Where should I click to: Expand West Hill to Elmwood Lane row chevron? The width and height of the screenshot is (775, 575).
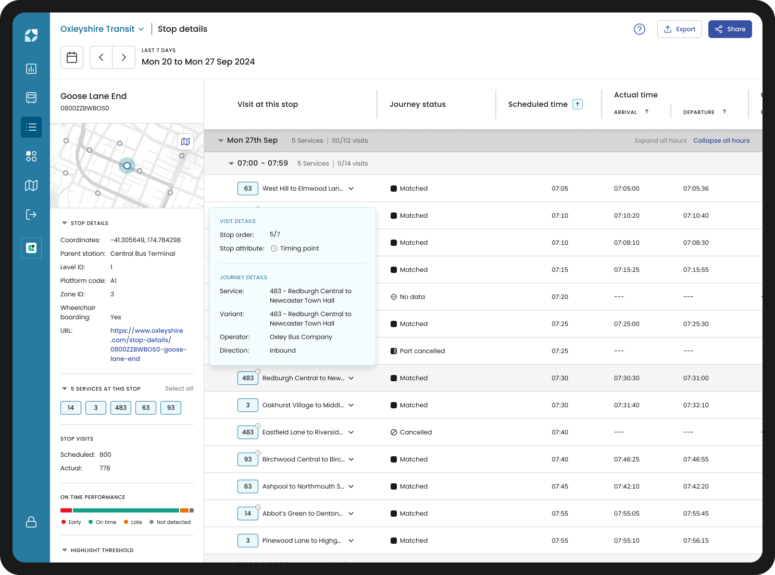351,189
